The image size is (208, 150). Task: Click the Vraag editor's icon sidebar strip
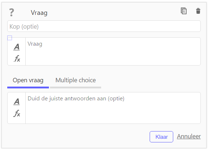pos(16,51)
